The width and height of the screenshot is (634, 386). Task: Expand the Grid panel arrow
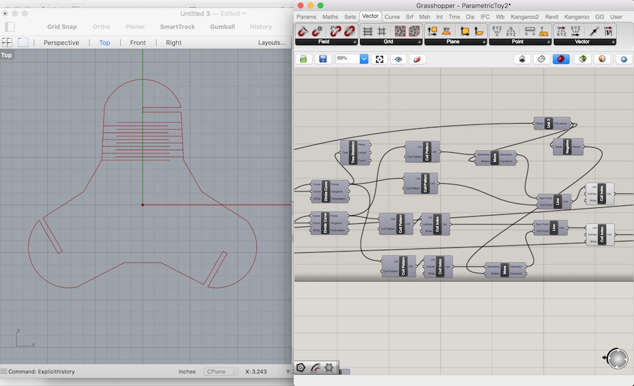click(x=419, y=42)
